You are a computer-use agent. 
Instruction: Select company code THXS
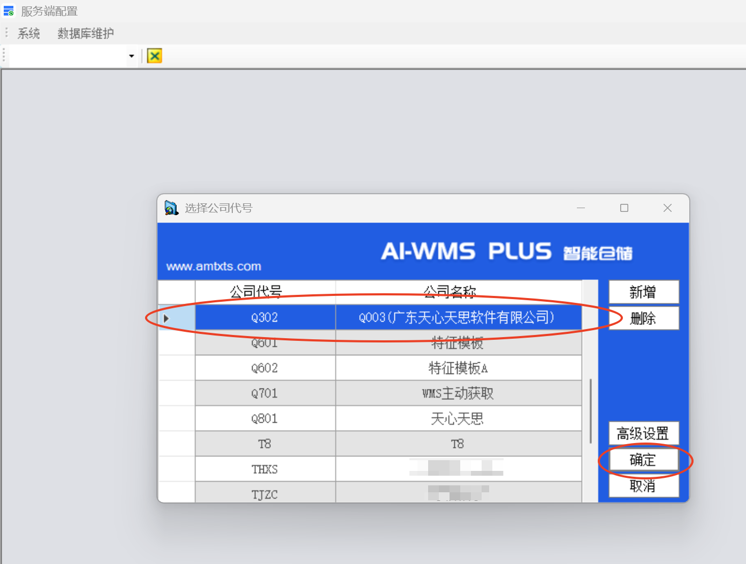pyautogui.click(x=265, y=469)
